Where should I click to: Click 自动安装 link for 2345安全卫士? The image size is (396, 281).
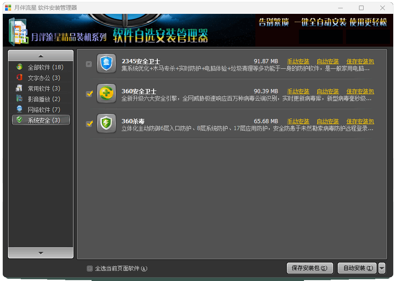pyautogui.click(x=328, y=61)
